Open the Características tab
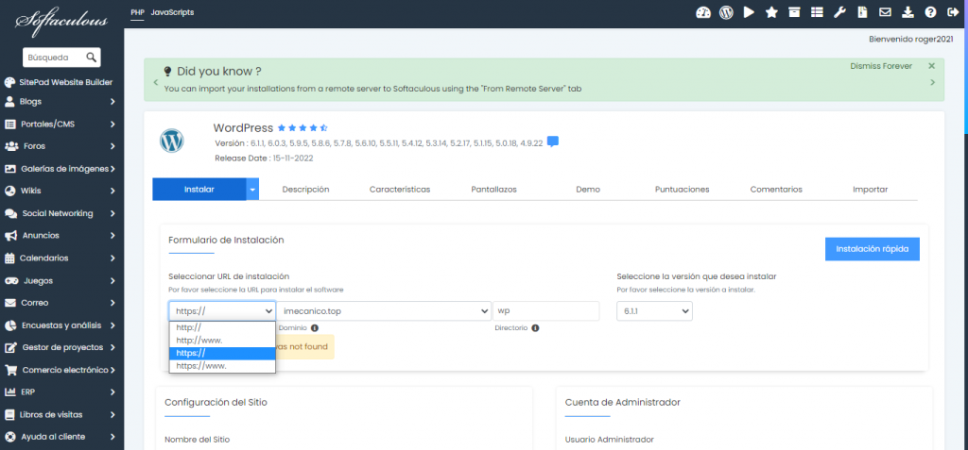 [400, 190]
